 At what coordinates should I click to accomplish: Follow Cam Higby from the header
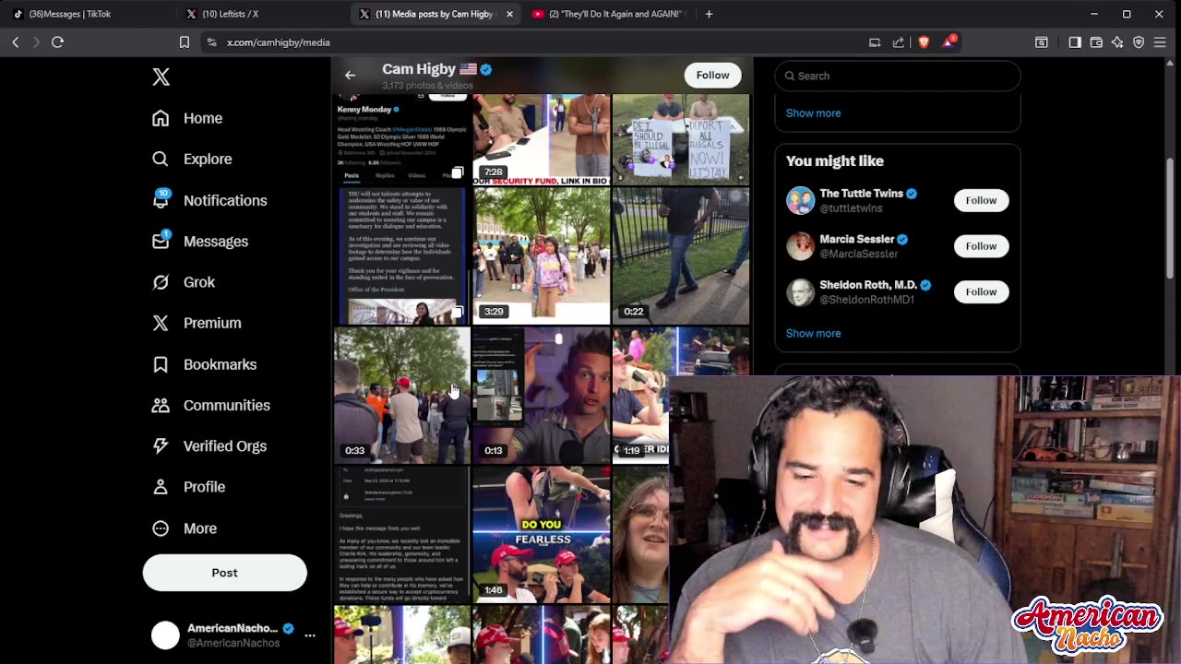tap(712, 76)
